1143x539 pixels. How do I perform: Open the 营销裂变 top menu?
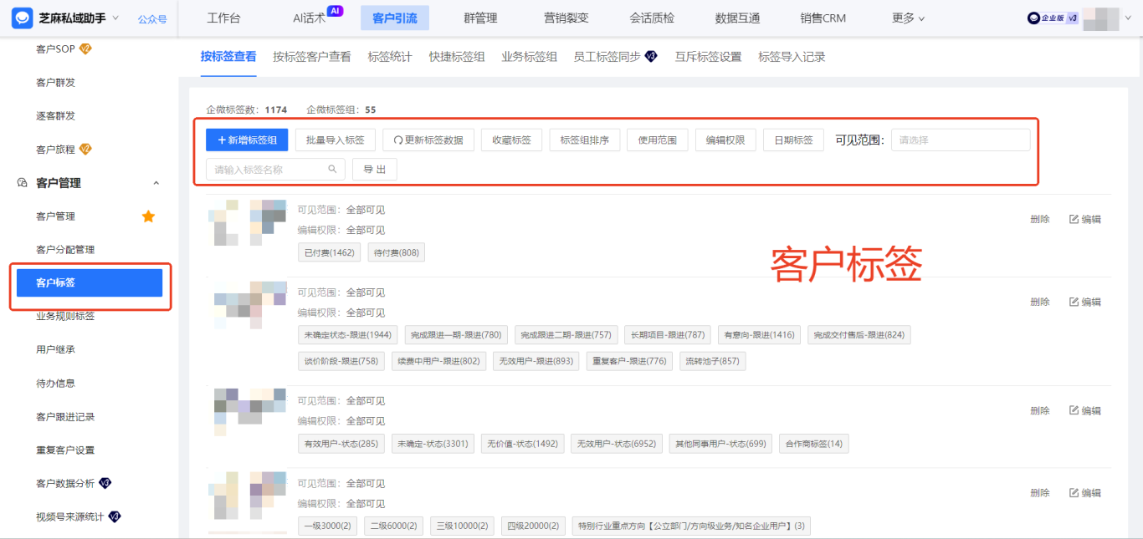[x=566, y=18]
